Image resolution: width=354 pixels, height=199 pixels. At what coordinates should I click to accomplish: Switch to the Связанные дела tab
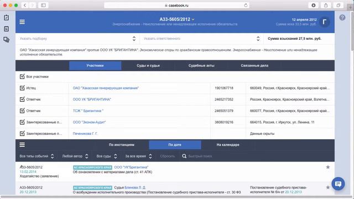click(254, 66)
